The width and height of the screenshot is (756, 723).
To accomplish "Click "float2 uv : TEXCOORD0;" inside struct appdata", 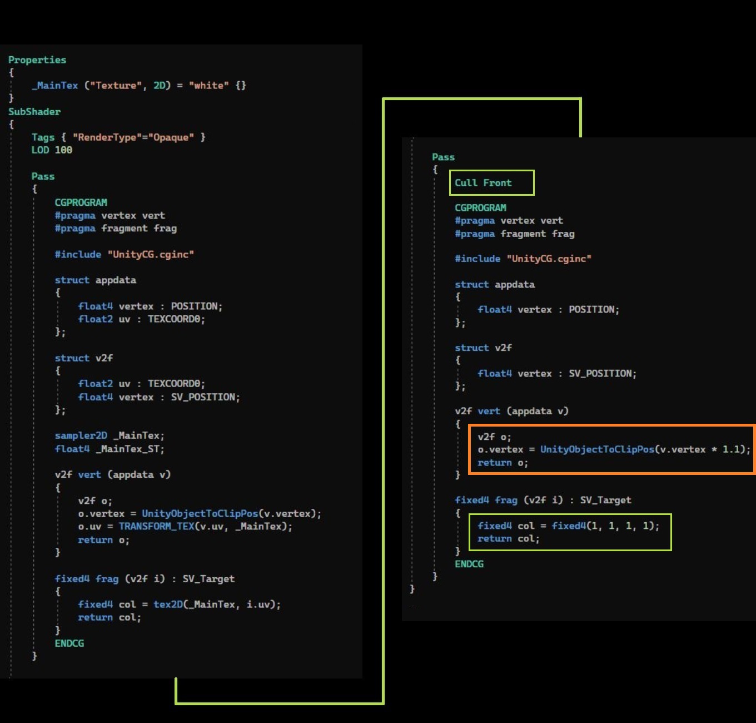I will 142,319.
